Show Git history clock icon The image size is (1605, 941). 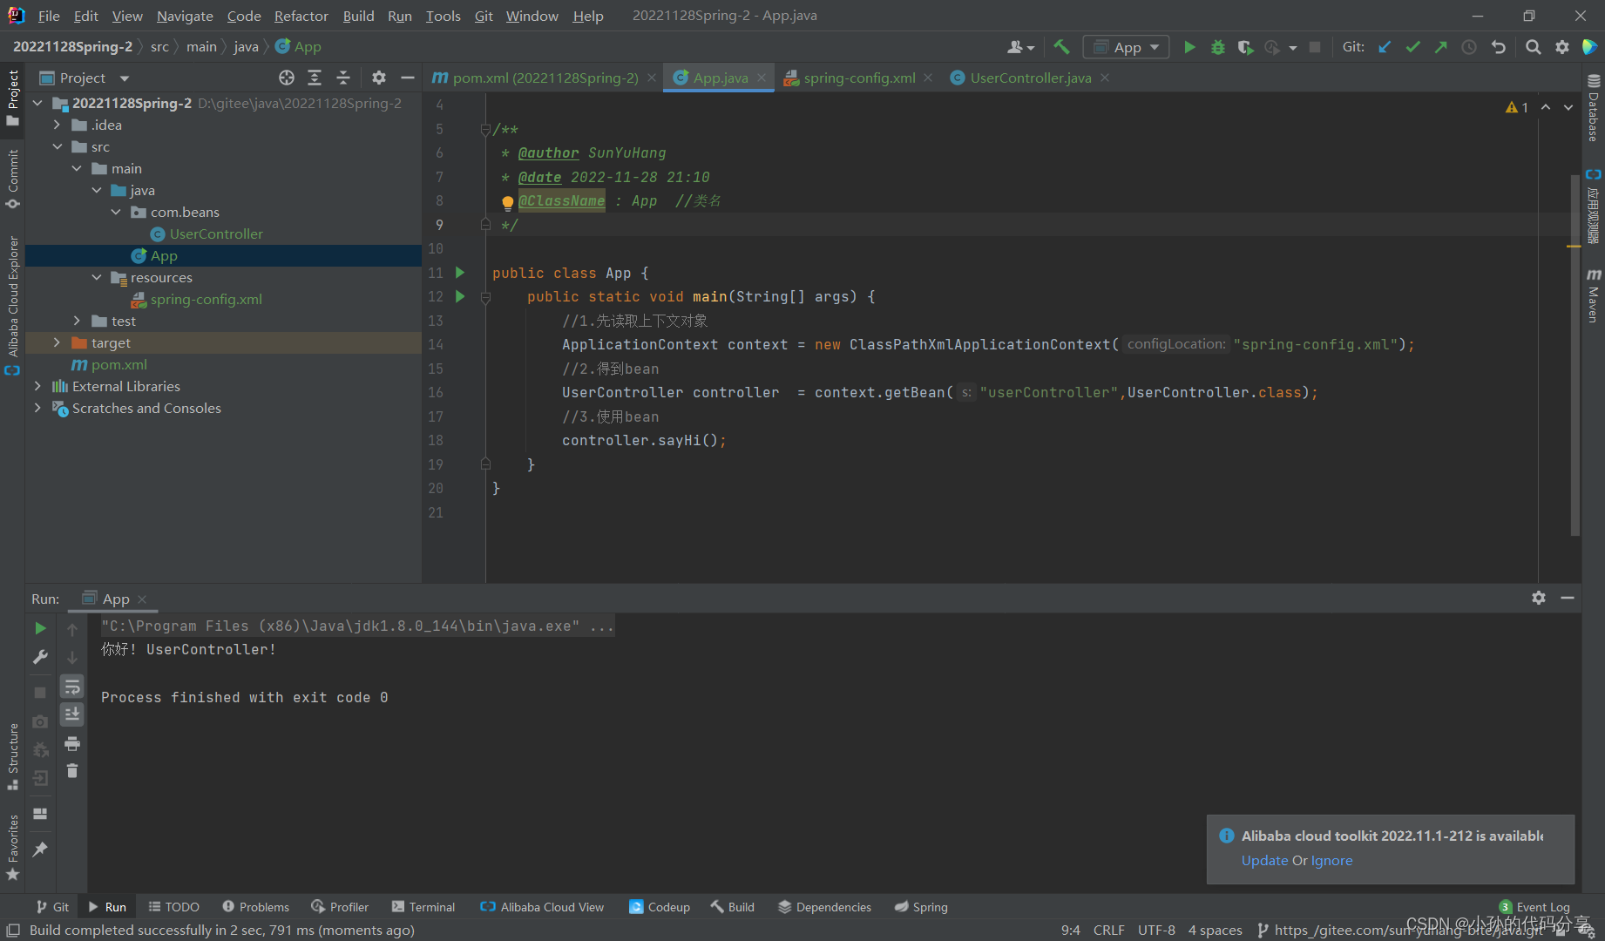(1469, 47)
